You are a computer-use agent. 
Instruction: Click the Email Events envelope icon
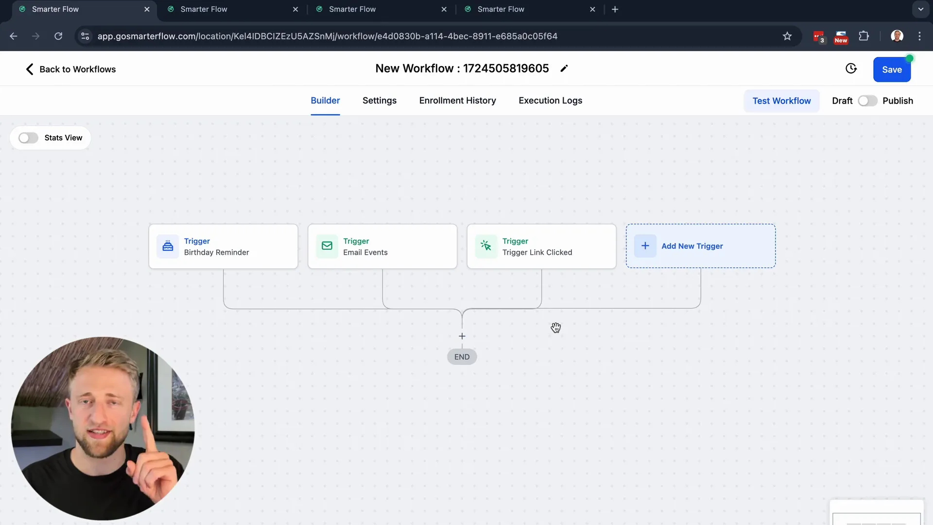click(x=327, y=246)
